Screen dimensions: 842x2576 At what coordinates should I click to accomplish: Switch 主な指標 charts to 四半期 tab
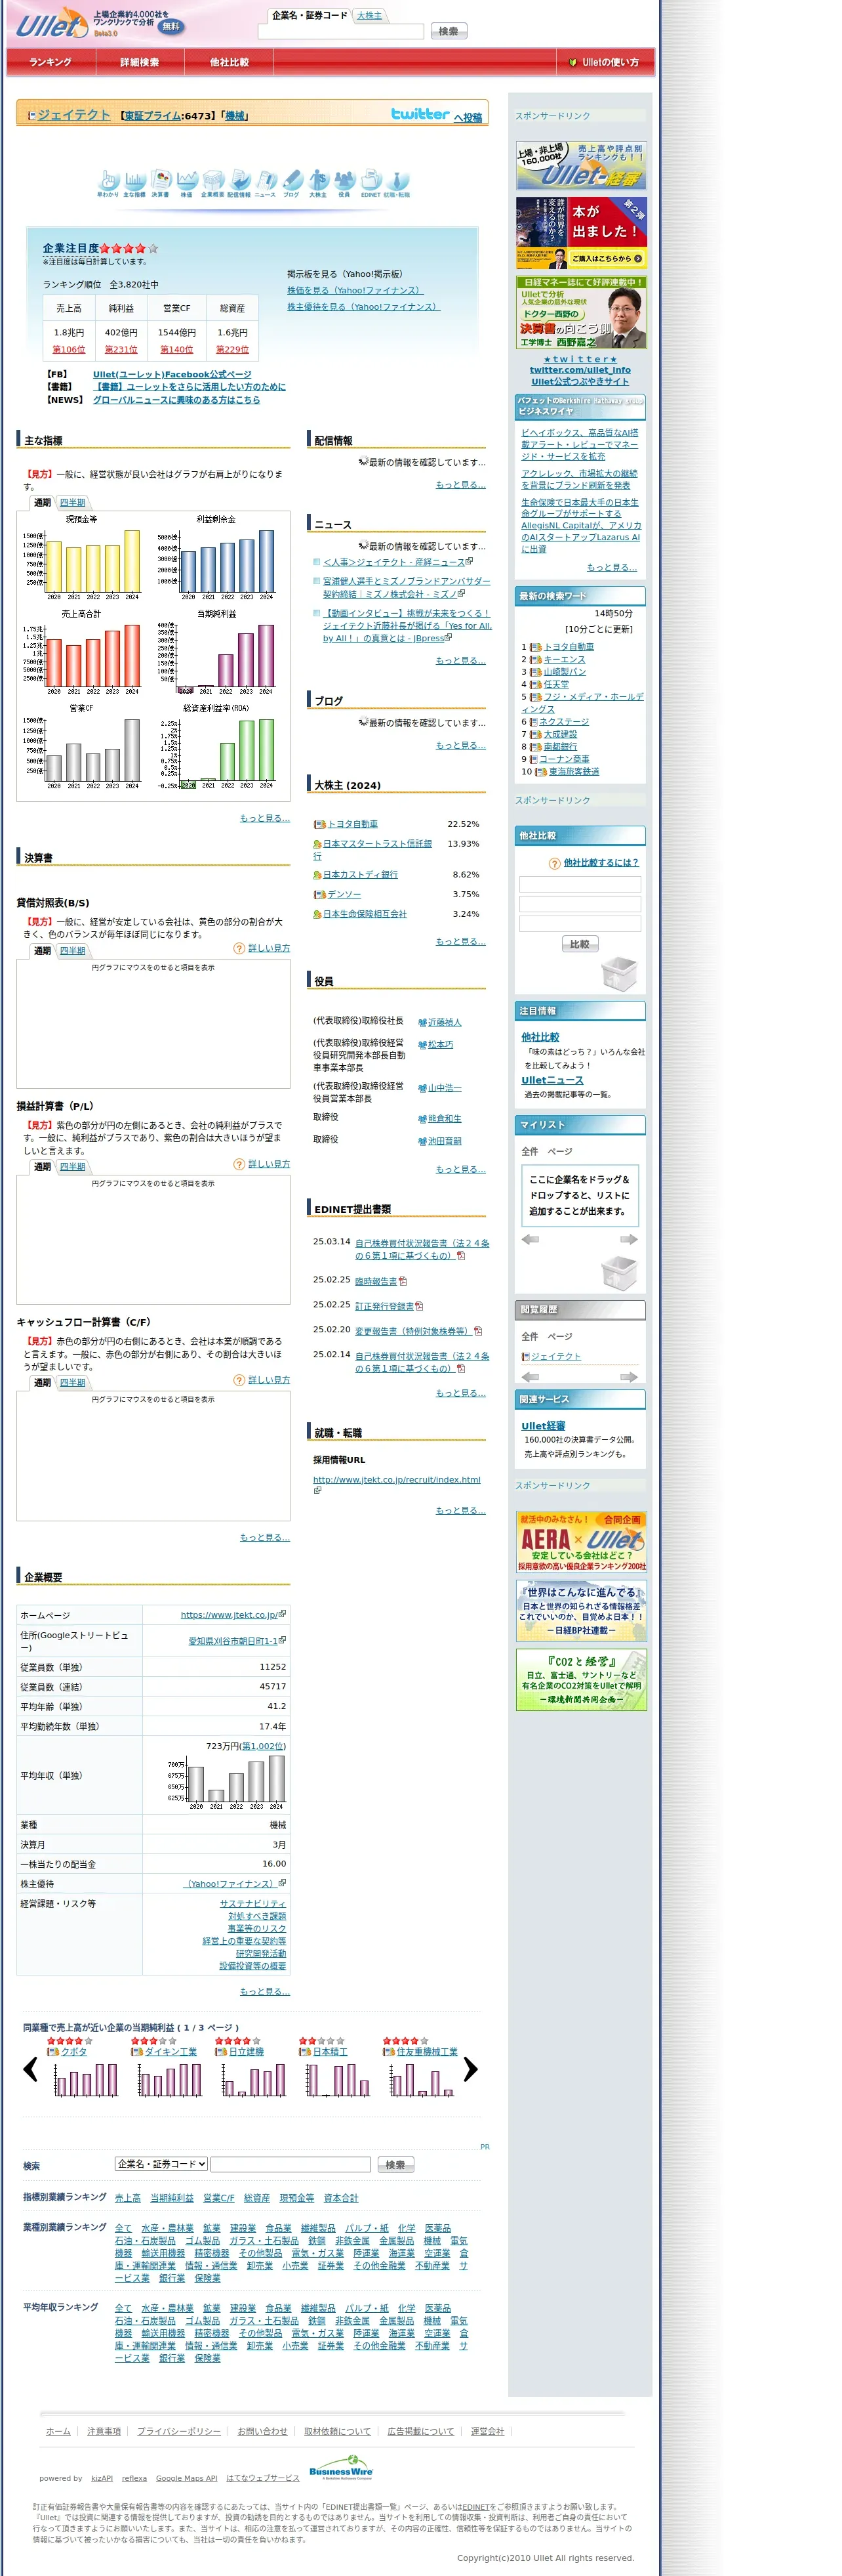pyautogui.click(x=73, y=502)
